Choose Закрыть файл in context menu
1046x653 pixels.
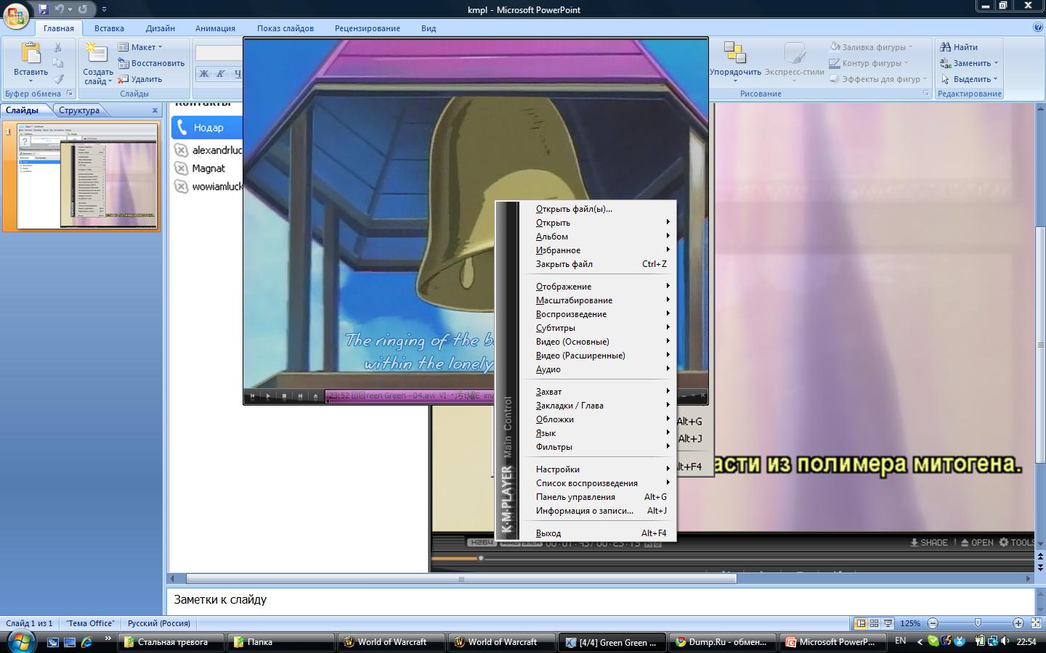[600, 264]
